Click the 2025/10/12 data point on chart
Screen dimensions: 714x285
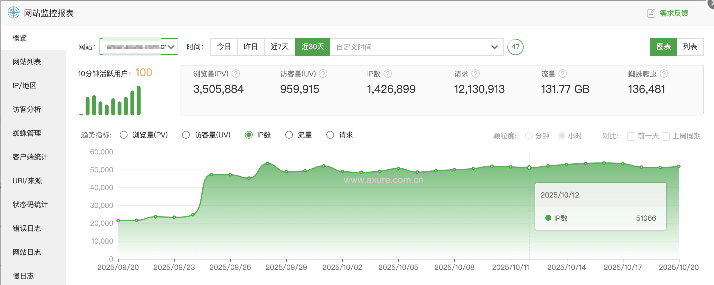click(x=529, y=167)
